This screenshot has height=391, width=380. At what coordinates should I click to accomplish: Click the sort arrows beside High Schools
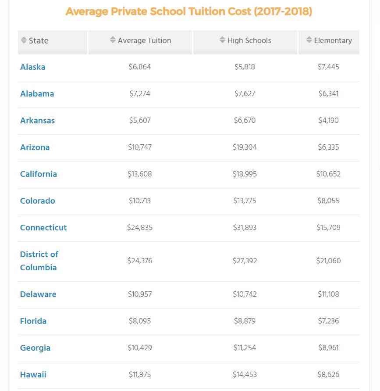[x=223, y=40]
